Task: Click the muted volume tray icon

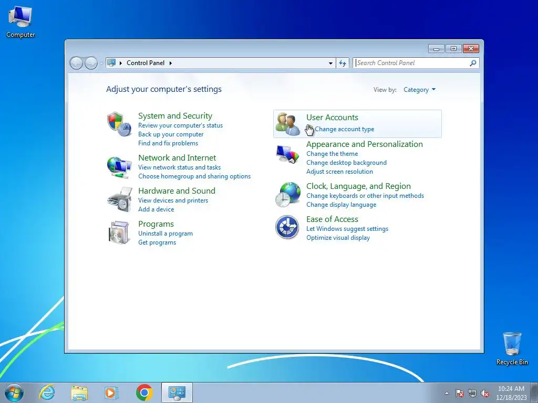Action: 485,394
